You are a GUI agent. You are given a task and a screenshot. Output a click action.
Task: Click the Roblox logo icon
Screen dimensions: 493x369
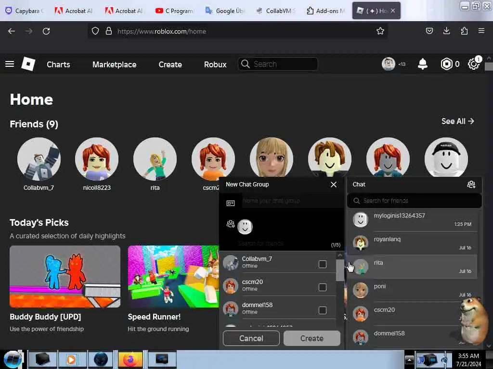[28, 64]
